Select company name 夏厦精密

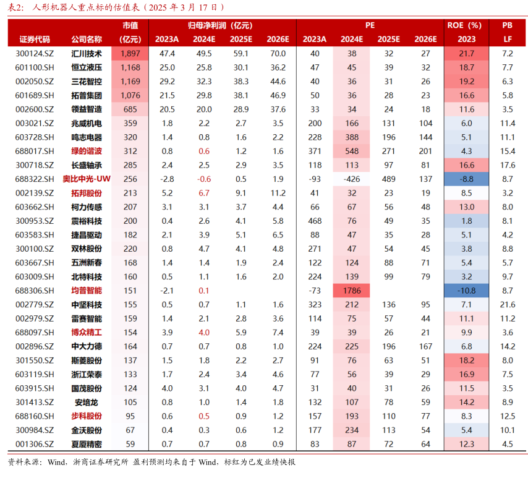click(x=87, y=445)
